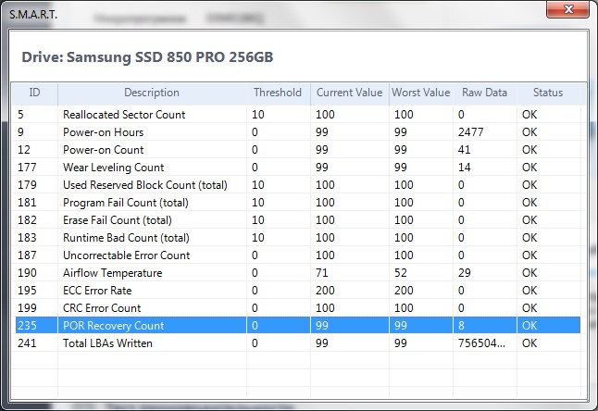Select the Uncorrectable Error Count row
This screenshot has width=598, height=411.
[x=298, y=255]
